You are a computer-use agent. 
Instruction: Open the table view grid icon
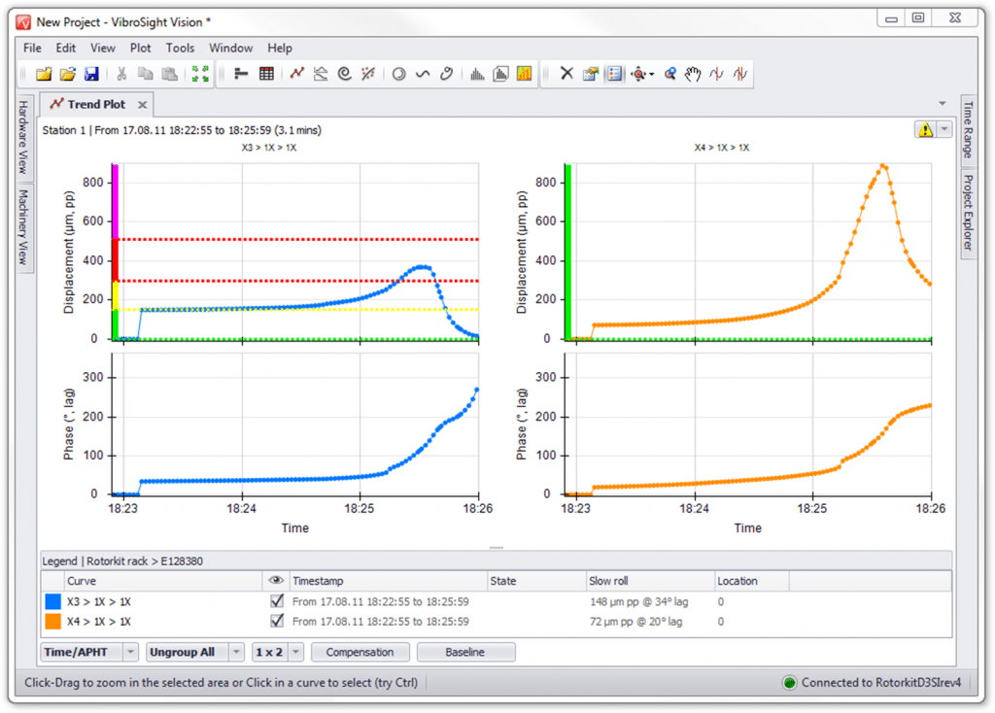(266, 74)
